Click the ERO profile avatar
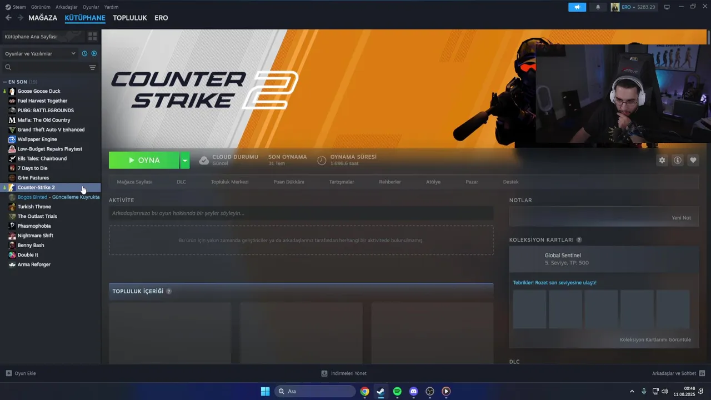Viewport: 711px width, 400px height. pos(615,7)
